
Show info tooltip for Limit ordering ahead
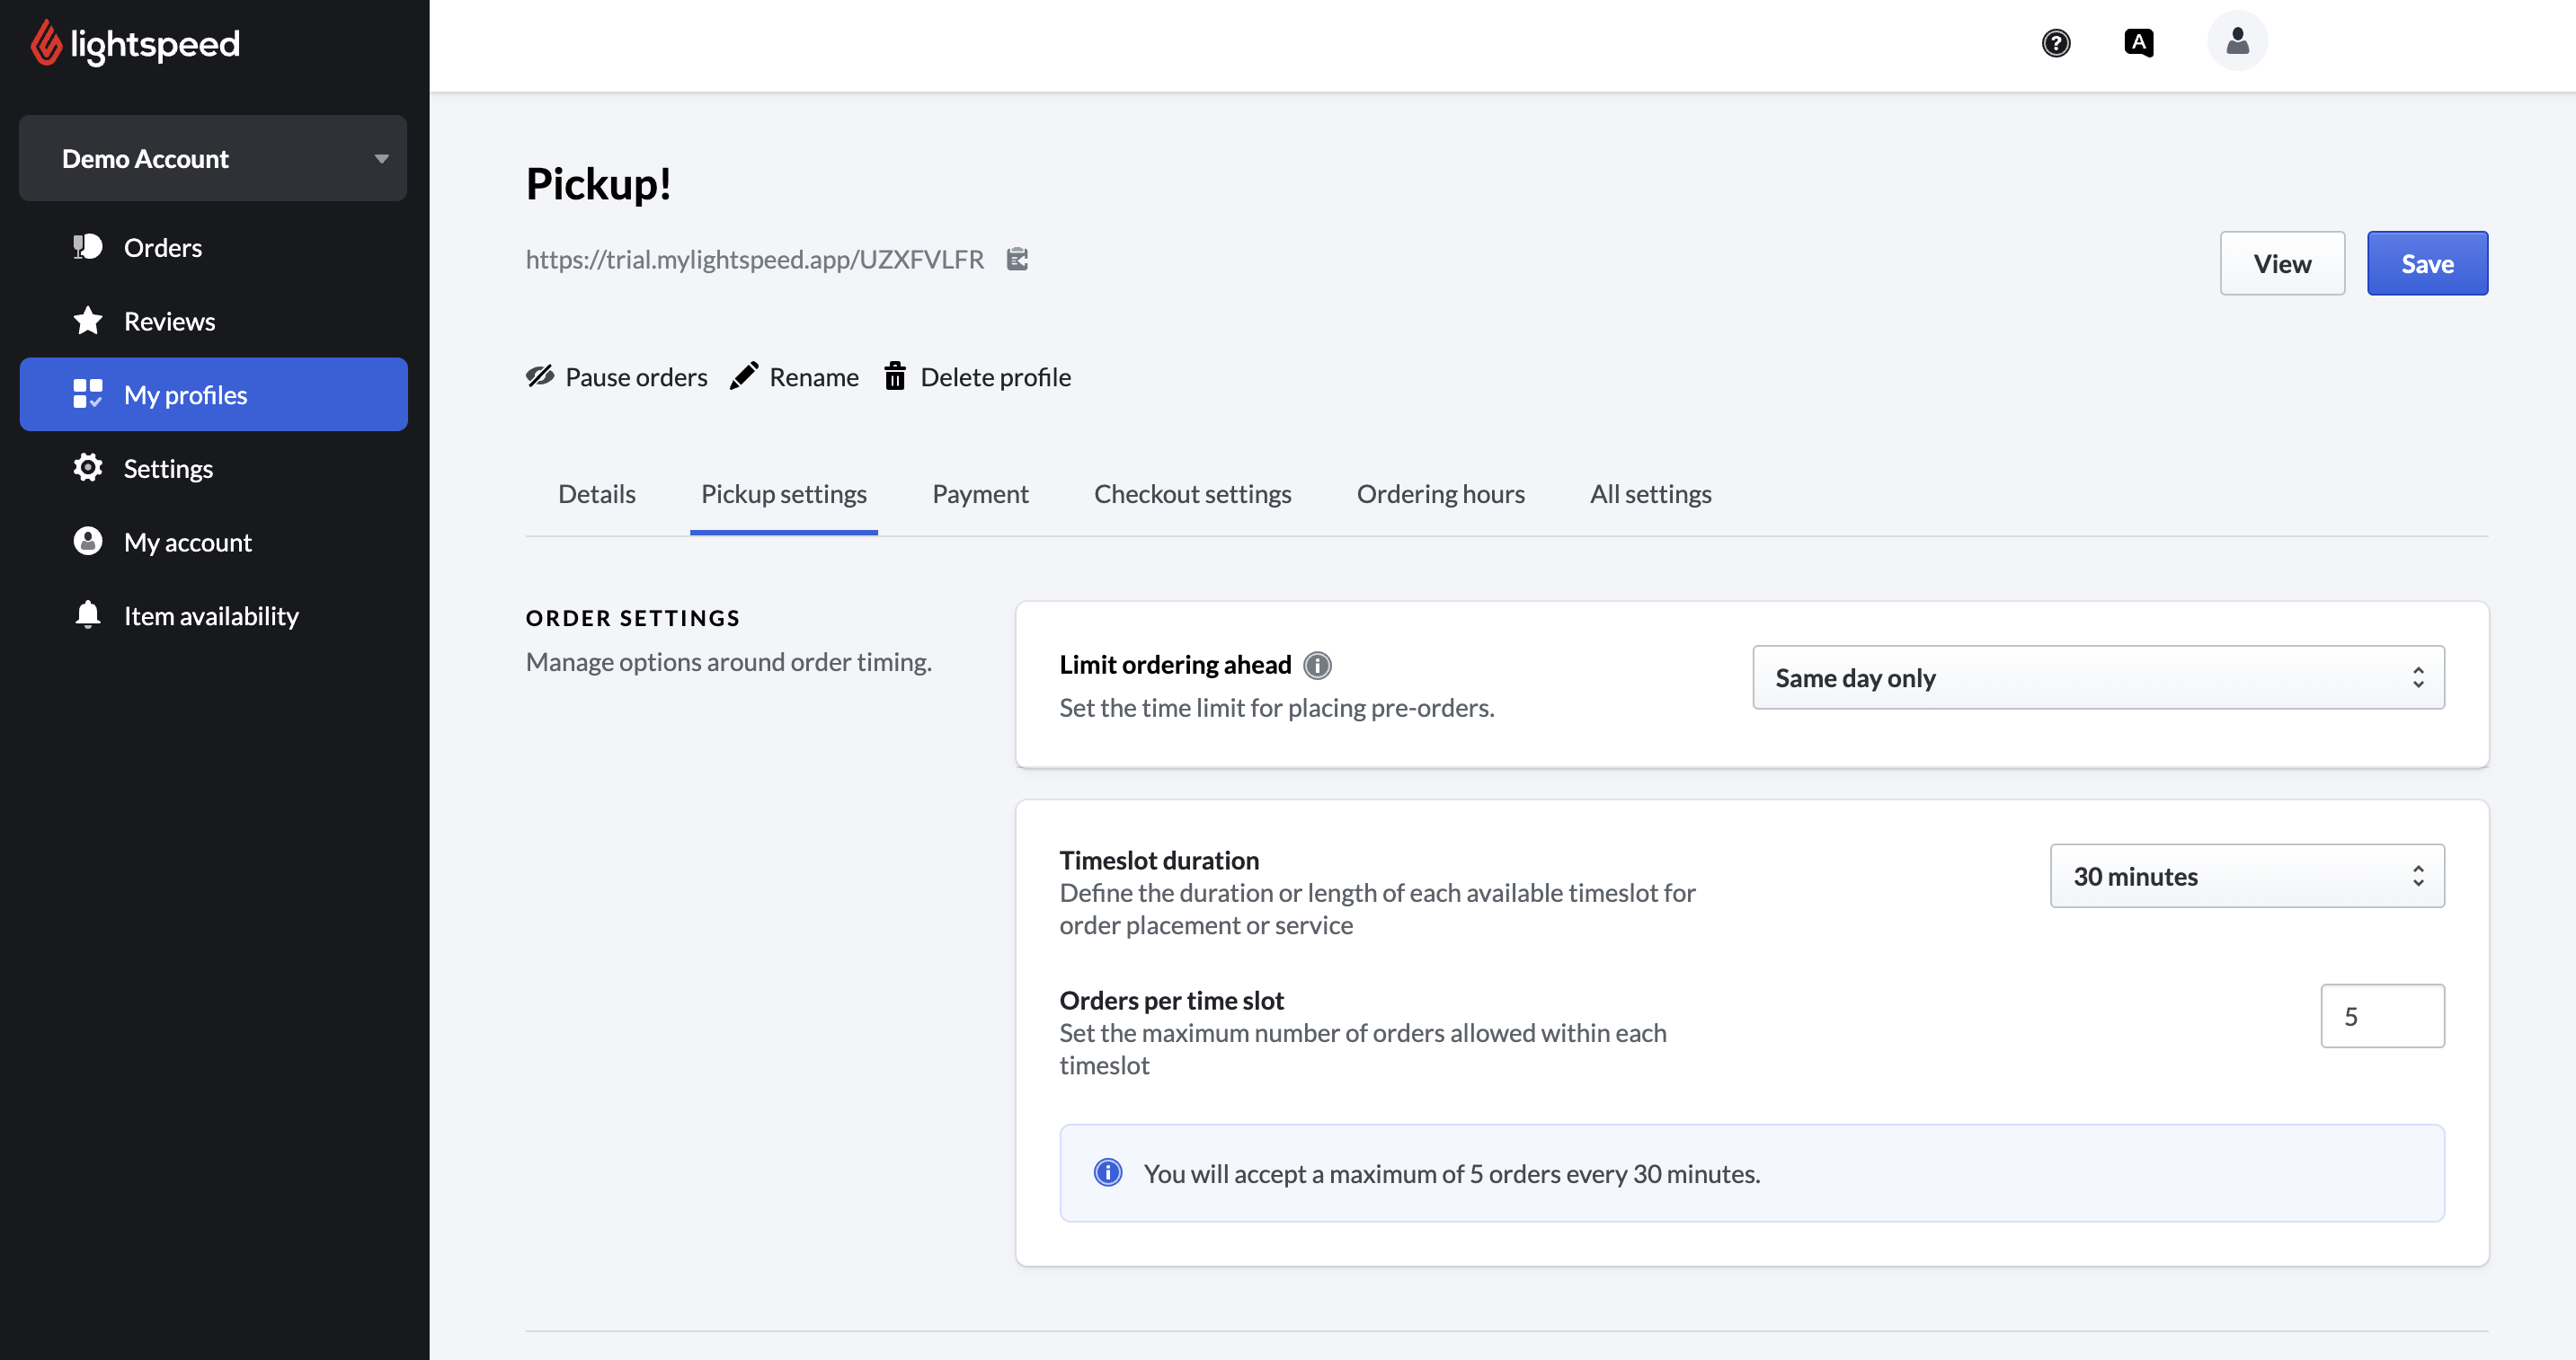tap(1317, 666)
